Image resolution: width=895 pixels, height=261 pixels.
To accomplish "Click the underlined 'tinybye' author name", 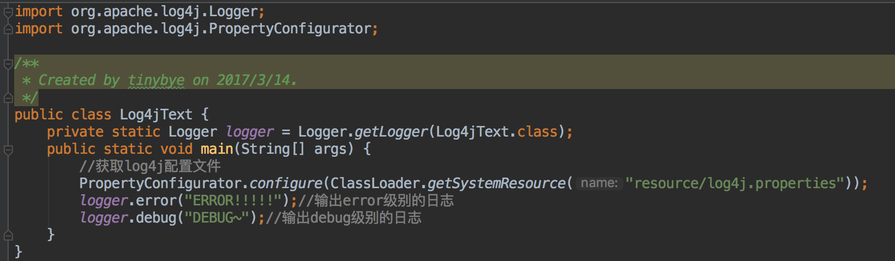I will (x=156, y=80).
